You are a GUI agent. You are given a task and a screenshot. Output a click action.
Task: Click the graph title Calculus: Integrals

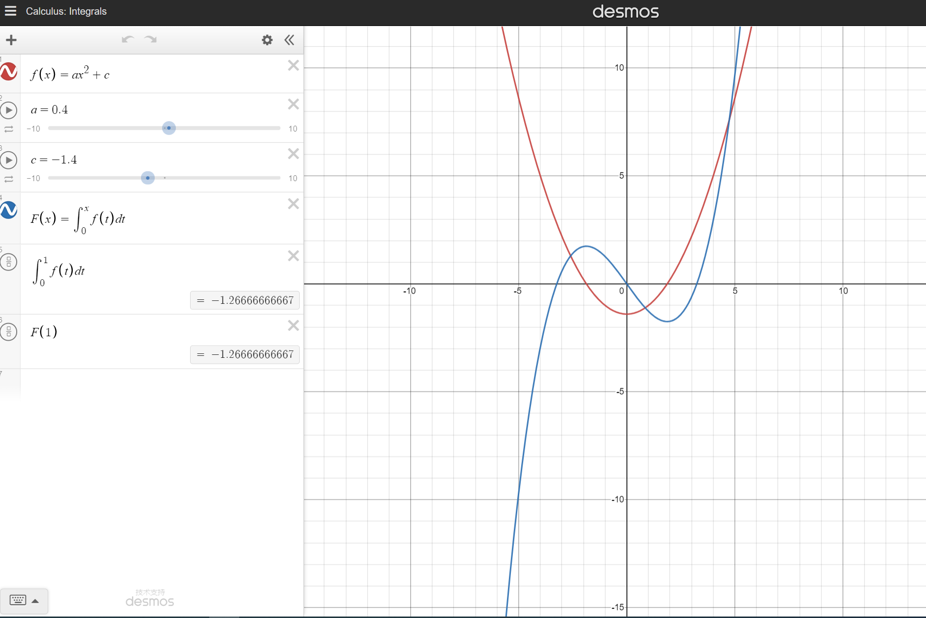pyautogui.click(x=66, y=11)
